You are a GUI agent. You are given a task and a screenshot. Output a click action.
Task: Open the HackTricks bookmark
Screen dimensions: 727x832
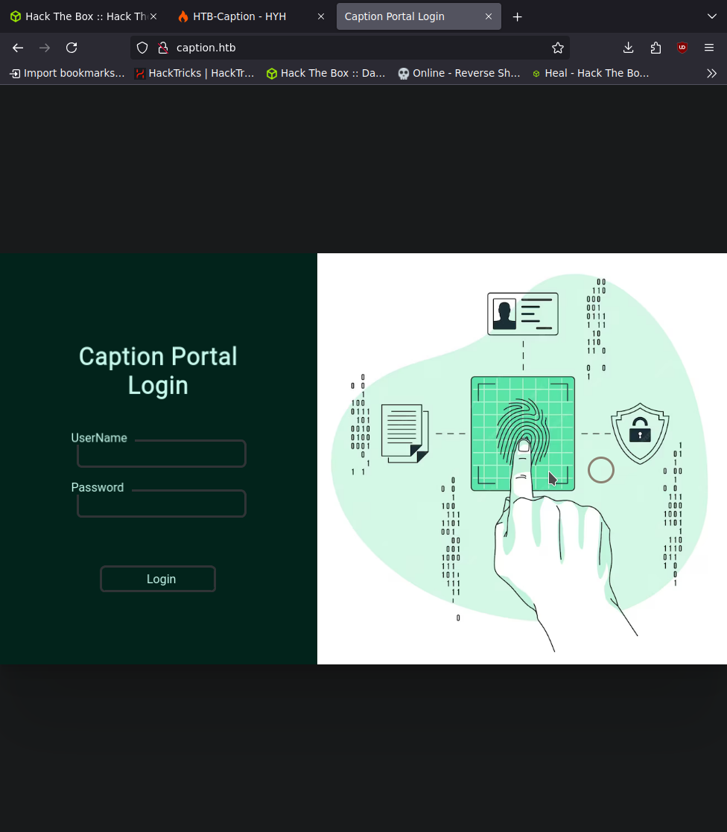194,73
